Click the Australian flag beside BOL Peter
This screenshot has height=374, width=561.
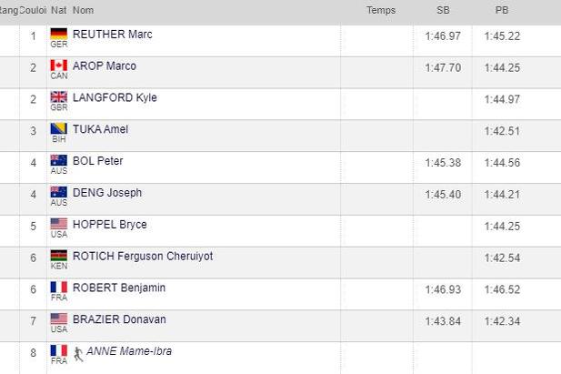(x=59, y=161)
